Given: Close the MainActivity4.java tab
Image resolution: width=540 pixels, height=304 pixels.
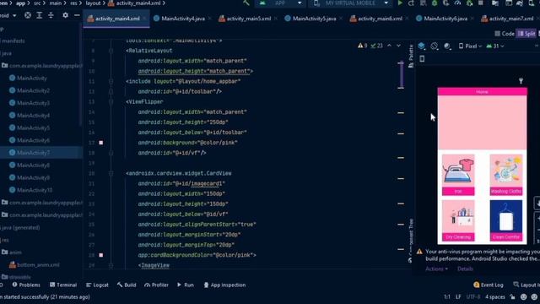Looking at the screenshot, I should click(x=210, y=19).
